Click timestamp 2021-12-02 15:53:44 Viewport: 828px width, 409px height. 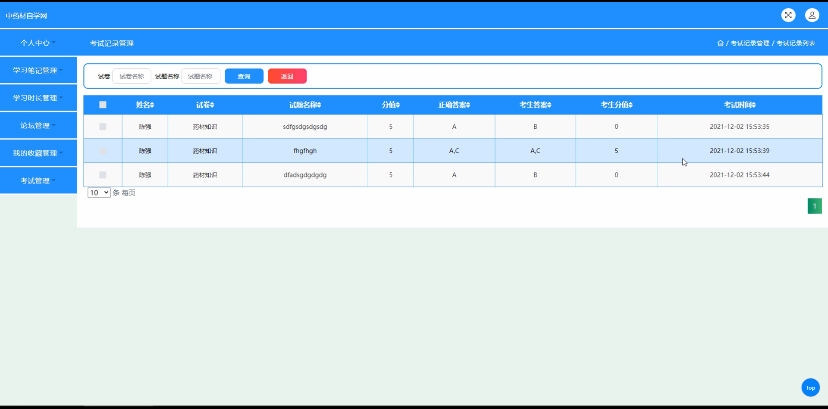click(x=740, y=175)
